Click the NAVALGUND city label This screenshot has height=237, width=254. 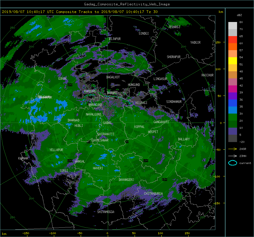pyautogui.click(x=93, y=114)
